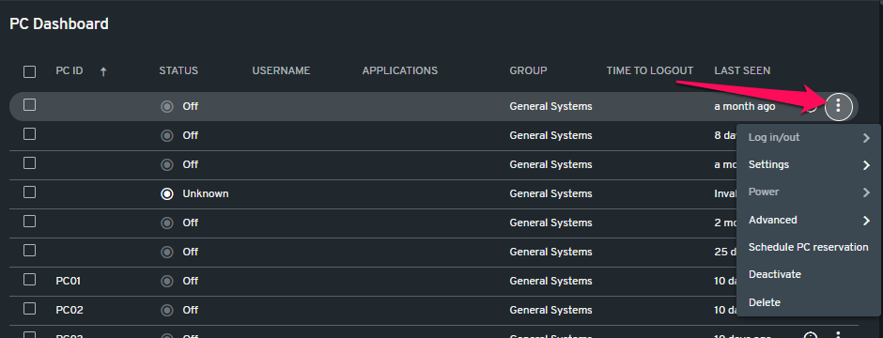Expand the Log in/out submenu chevron
This screenshot has width=883, height=338.
coord(866,138)
